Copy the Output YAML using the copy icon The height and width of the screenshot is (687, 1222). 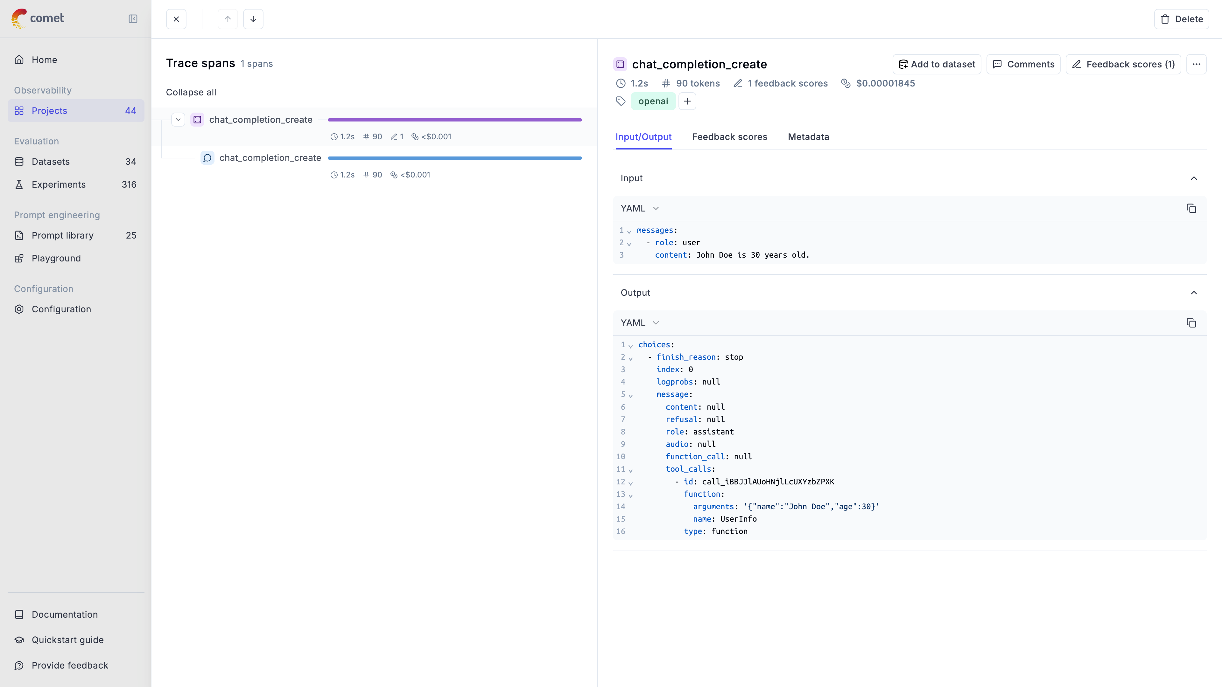1192,323
